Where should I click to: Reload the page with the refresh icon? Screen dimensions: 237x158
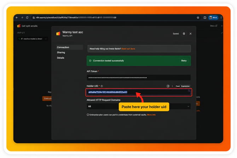[27, 18]
